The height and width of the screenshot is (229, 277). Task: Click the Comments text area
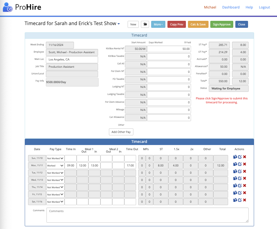(148, 215)
